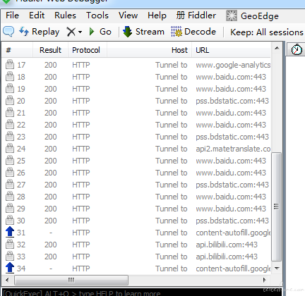Click the vertical scrollbar thumb
305x296 pixels.
(277, 206)
